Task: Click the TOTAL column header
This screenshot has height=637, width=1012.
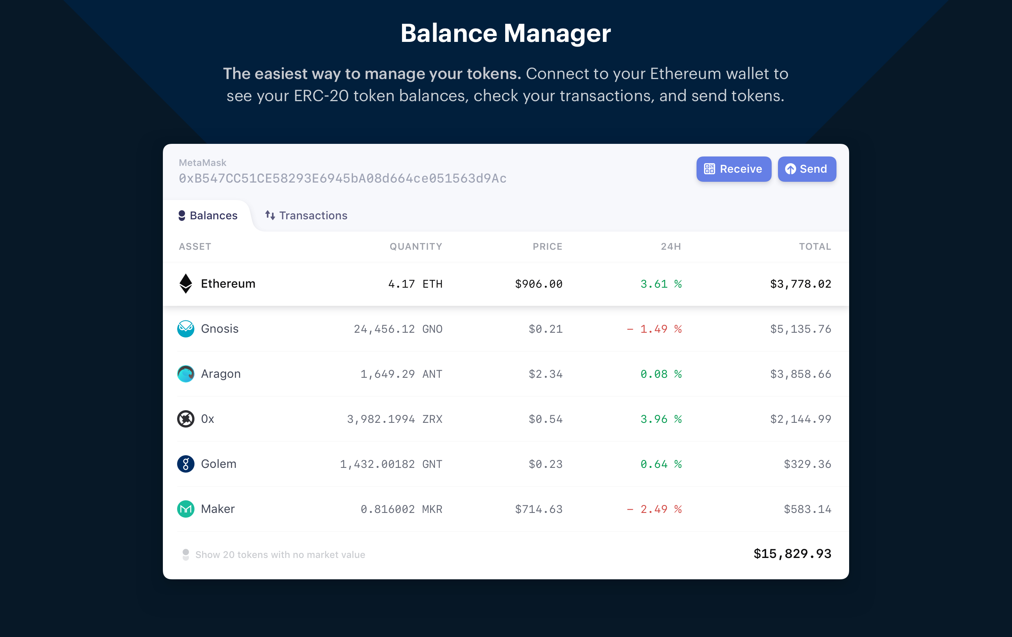Action: coord(815,247)
